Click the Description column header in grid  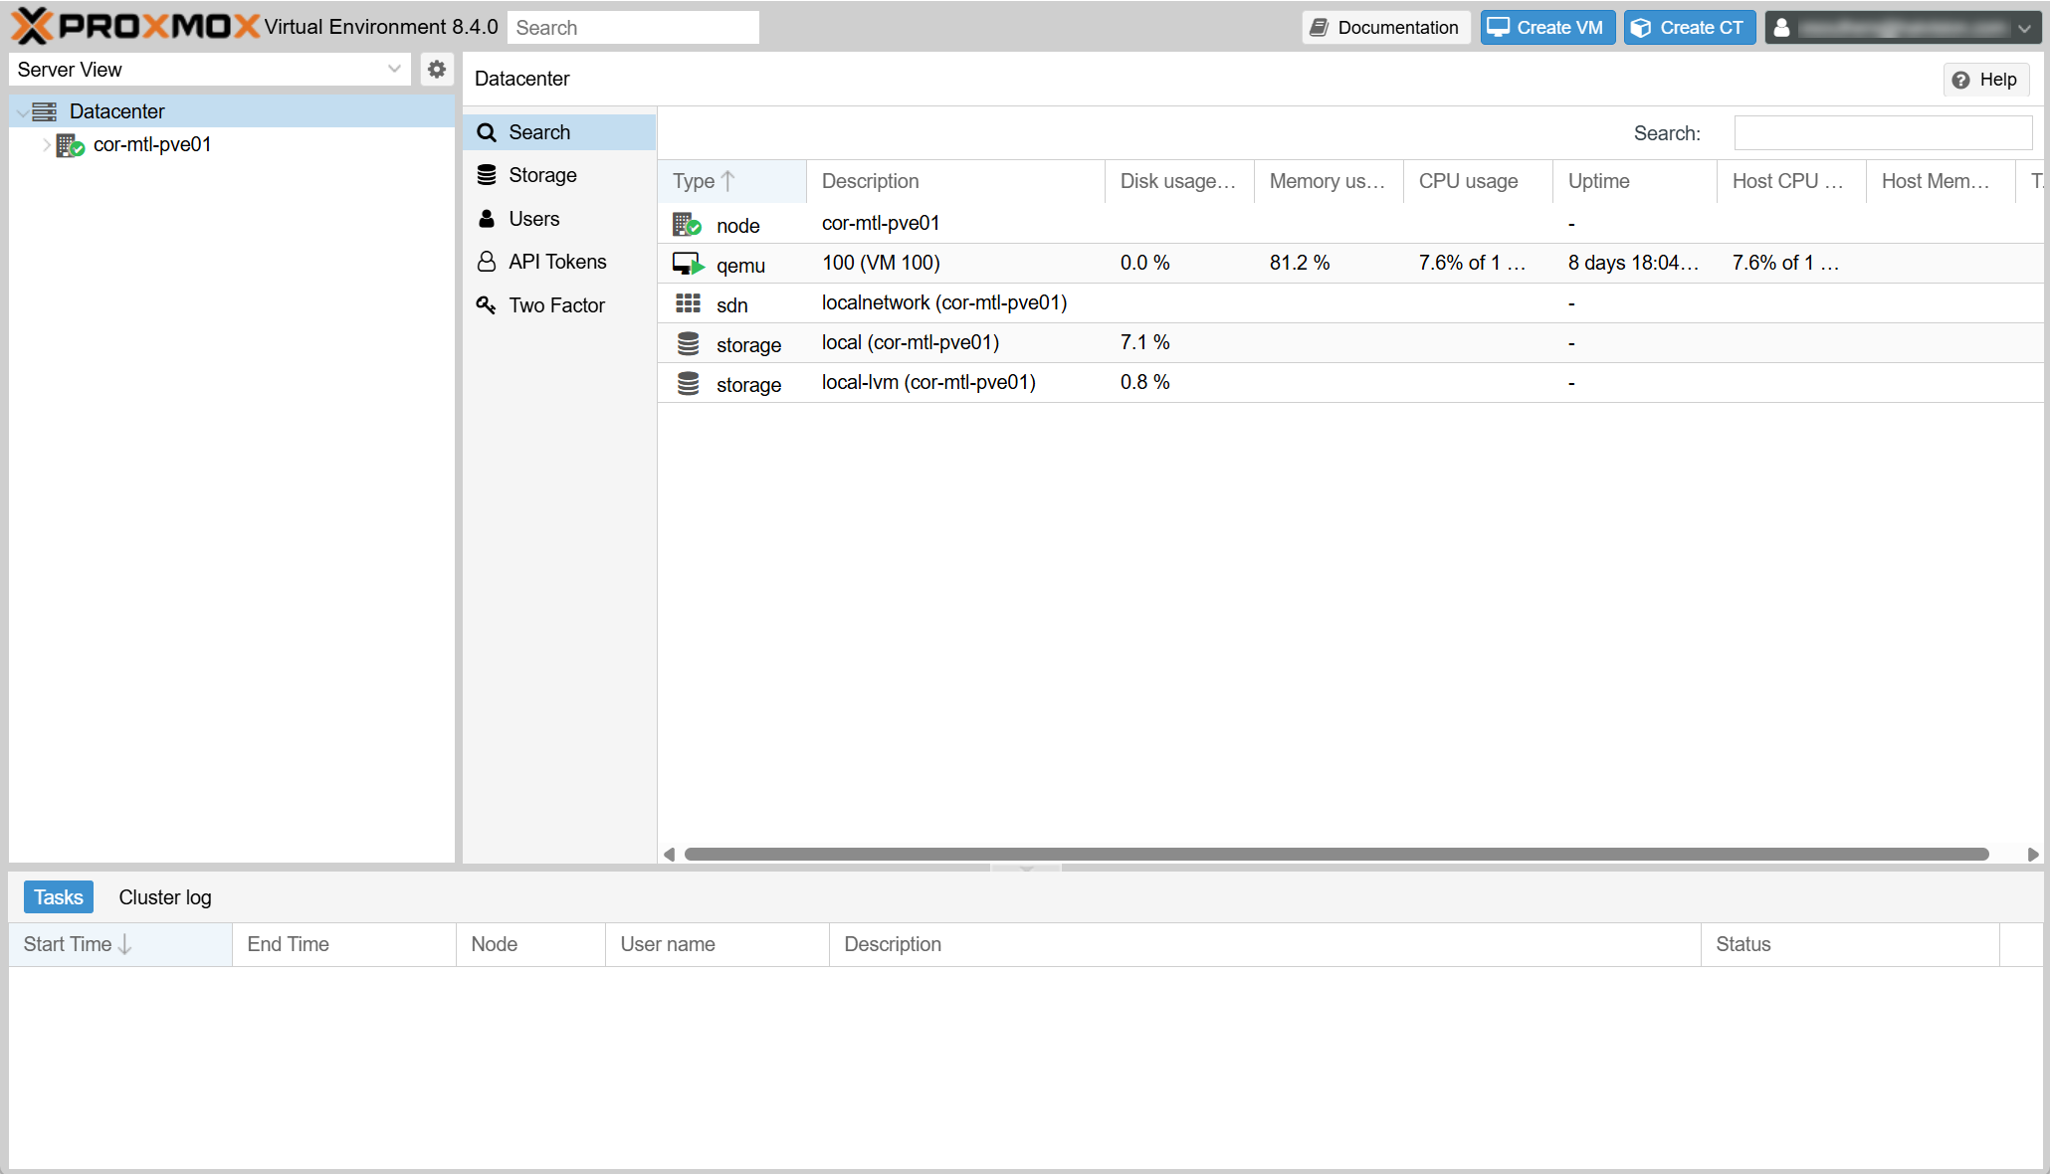click(x=955, y=181)
